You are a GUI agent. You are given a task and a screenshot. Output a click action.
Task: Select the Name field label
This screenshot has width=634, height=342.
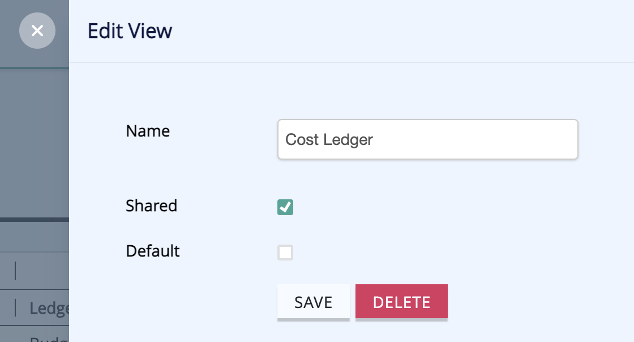(x=148, y=131)
